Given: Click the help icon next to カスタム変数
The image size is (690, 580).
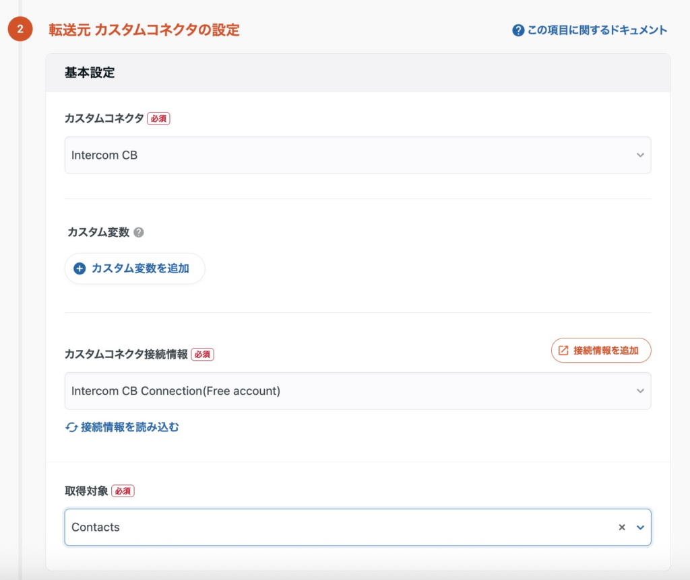Looking at the screenshot, I should [139, 232].
